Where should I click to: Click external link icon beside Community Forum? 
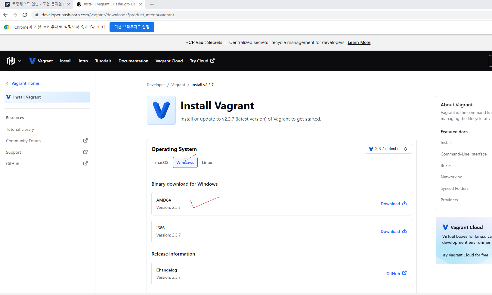pos(85,140)
